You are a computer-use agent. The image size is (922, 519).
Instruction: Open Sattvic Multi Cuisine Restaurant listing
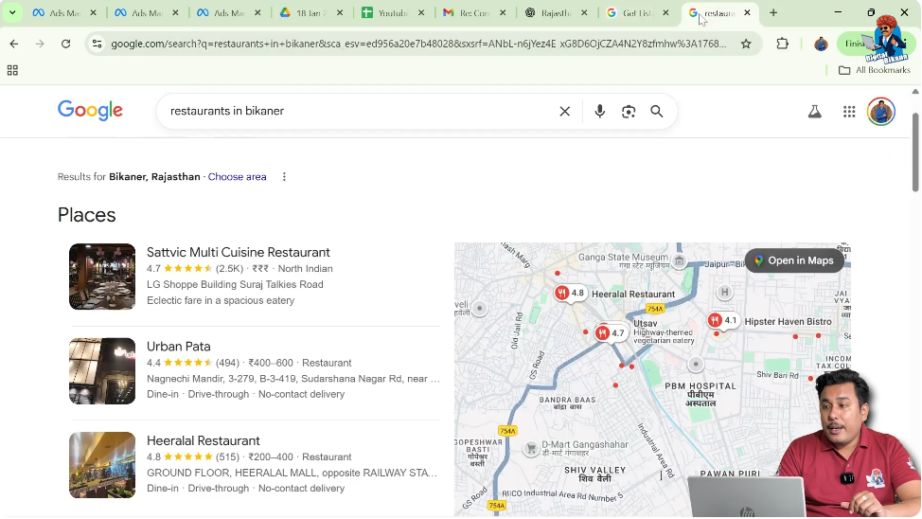(x=239, y=253)
